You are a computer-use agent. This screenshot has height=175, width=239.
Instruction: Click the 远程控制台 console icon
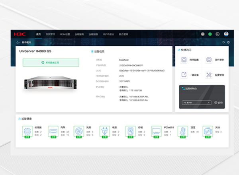click(x=183, y=88)
